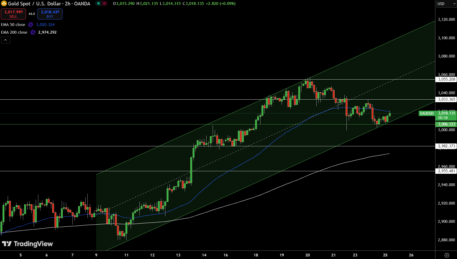457x259 pixels.
Task: Click the 3,018.135 last price countdown label
Action: coord(446,116)
